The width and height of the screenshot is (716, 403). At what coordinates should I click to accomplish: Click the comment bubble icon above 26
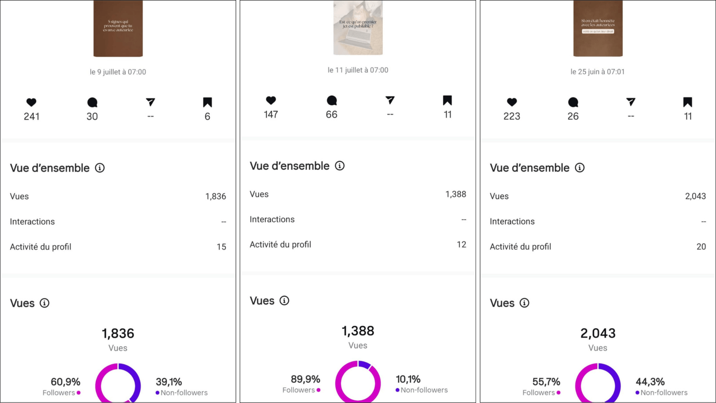tap(573, 102)
